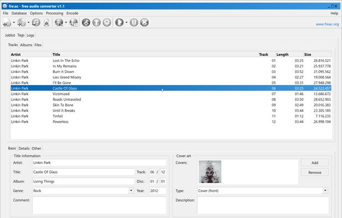Switch to the Tracks tab
The height and width of the screenshot is (218, 342).
pos(13,45)
